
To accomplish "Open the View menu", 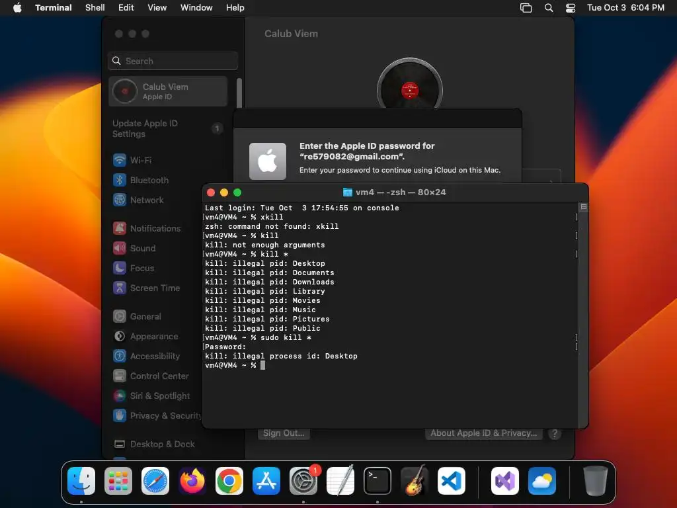I will (x=157, y=8).
